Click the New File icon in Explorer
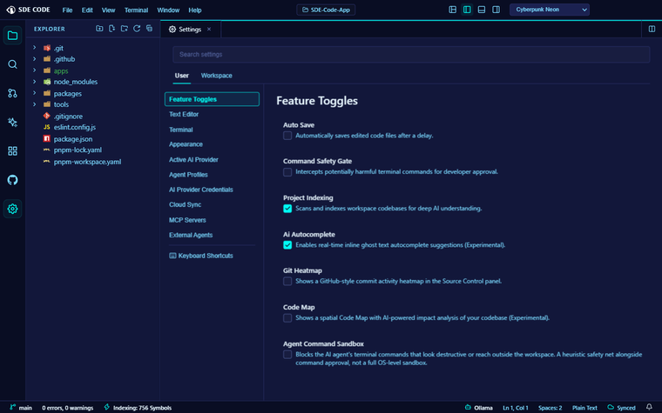This screenshot has height=413, width=662. click(111, 29)
